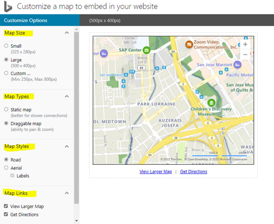
Task: Click the Bing logo icon
Action: [x=8, y=7]
